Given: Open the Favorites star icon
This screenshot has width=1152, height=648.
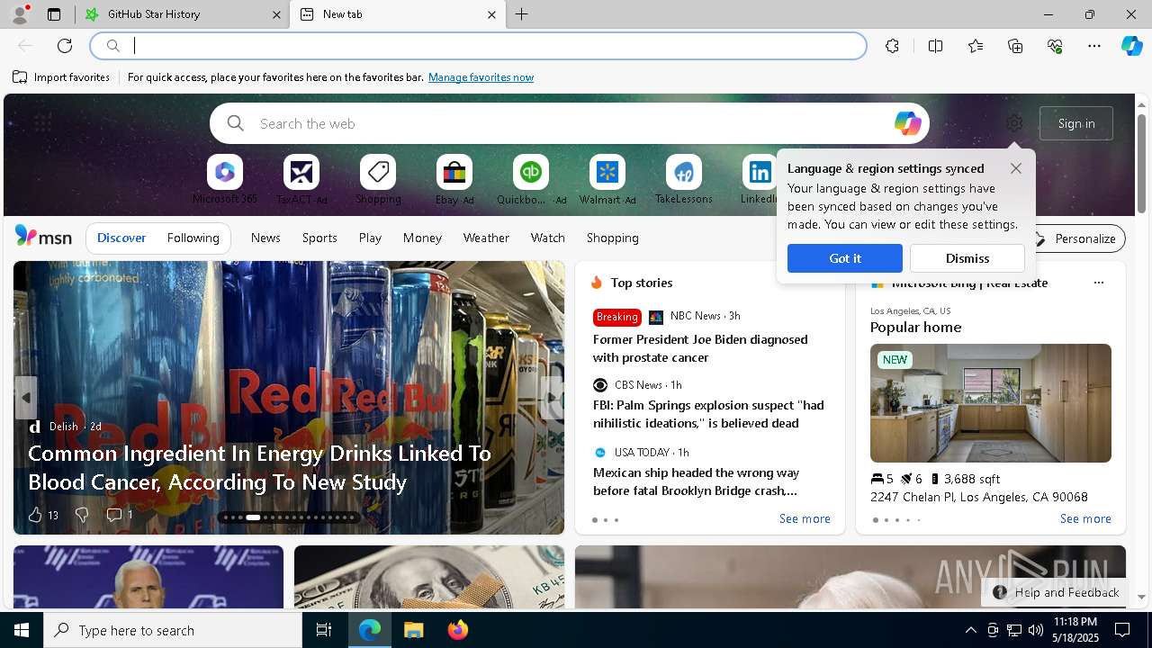Looking at the screenshot, I should pos(976,46).
